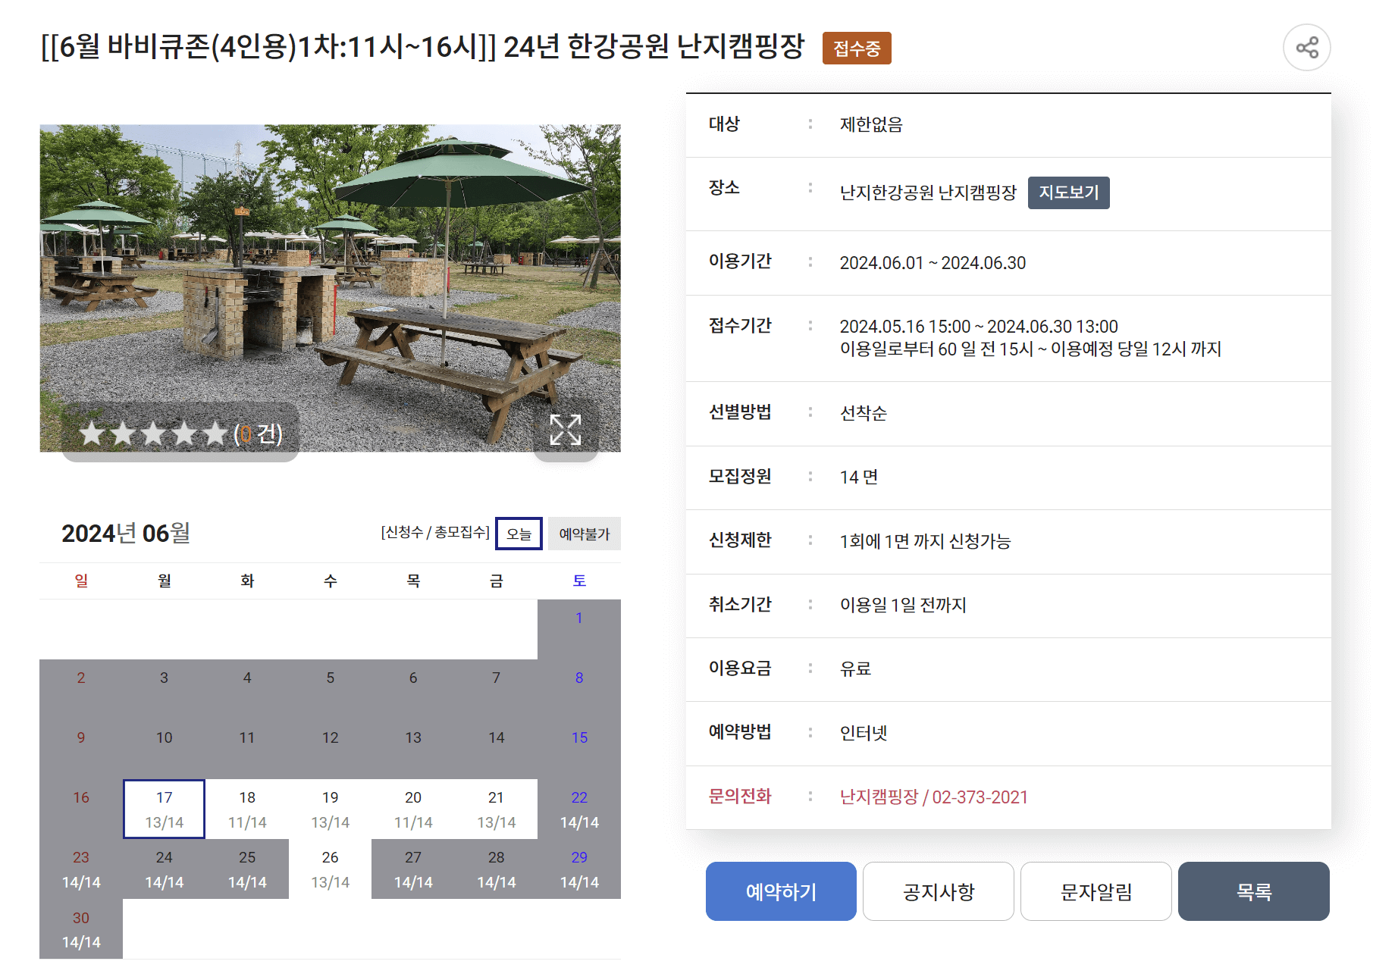Click the share icon at top right
This screenshot has height=980, width=1373.
click(x=1307, y=48)
